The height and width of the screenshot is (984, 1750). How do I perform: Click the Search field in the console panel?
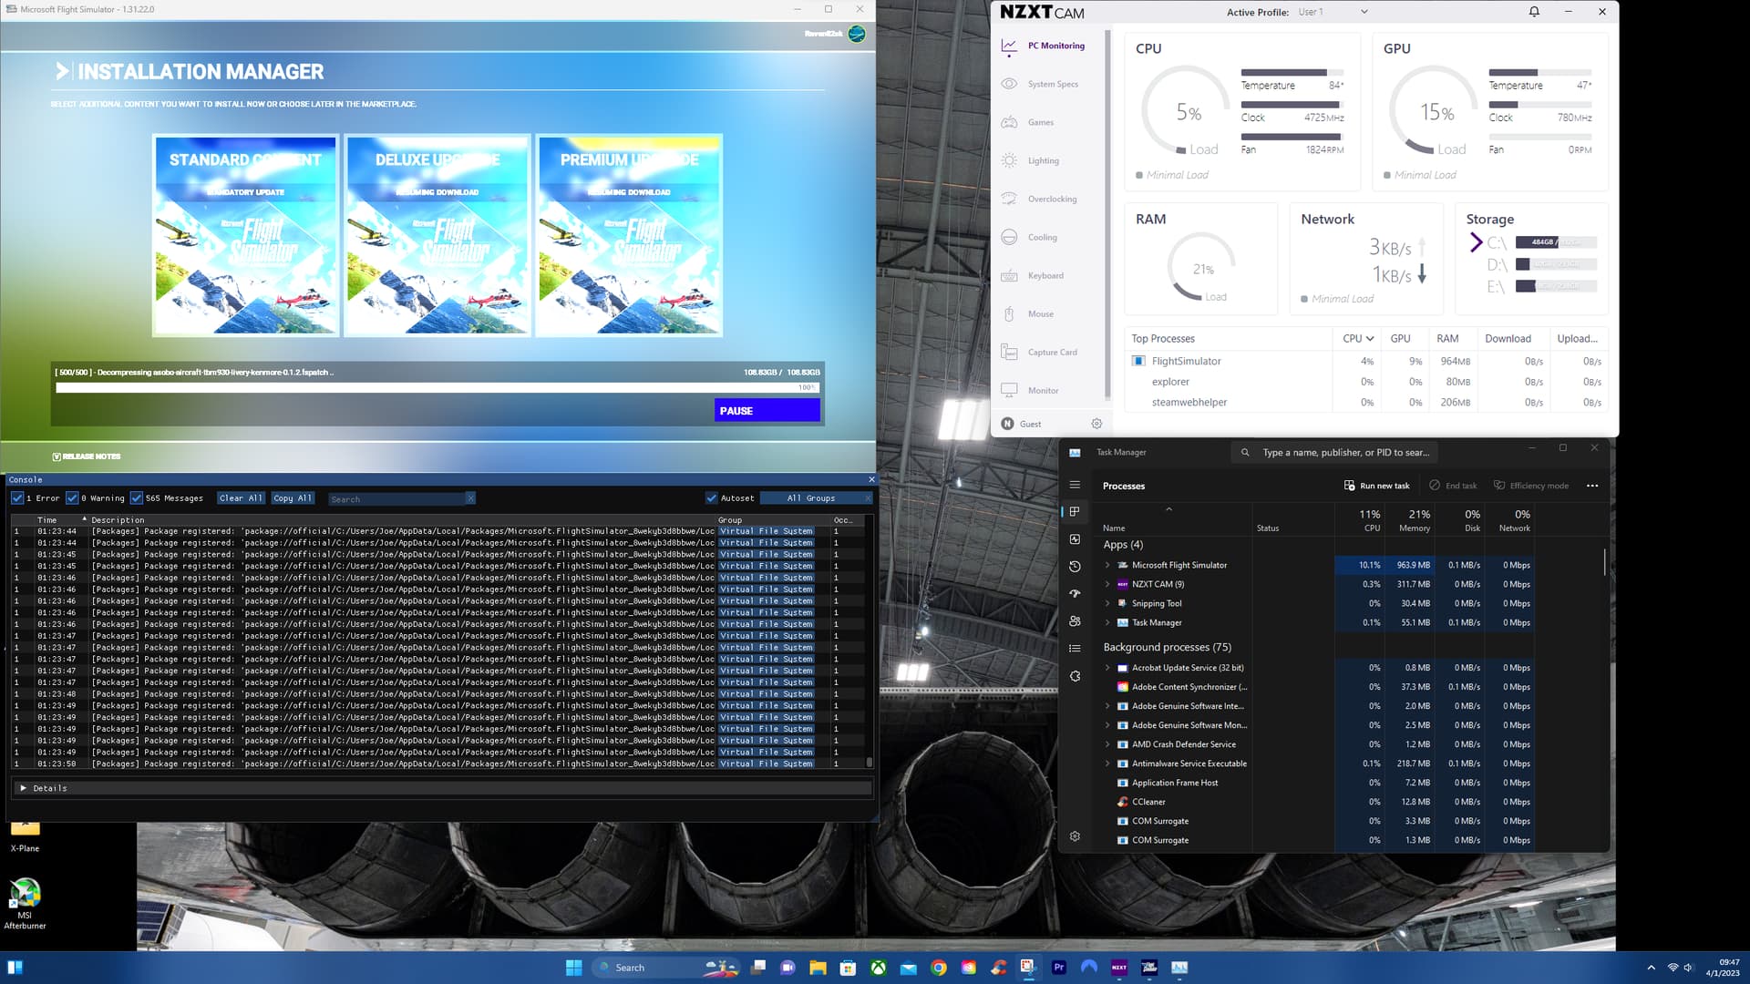click(396, 498)
